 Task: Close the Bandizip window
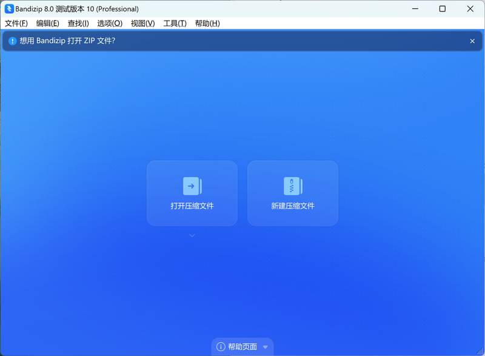click(x=470, y=8)
